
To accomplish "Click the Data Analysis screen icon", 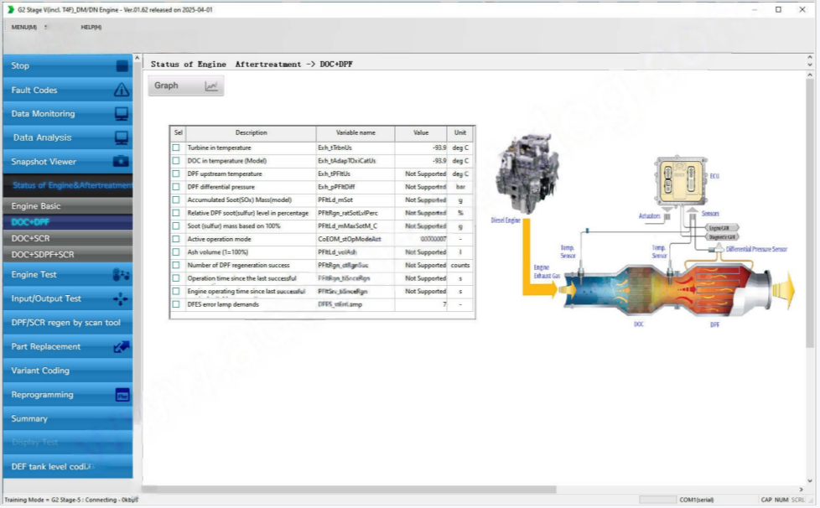I will pos(122,137).
